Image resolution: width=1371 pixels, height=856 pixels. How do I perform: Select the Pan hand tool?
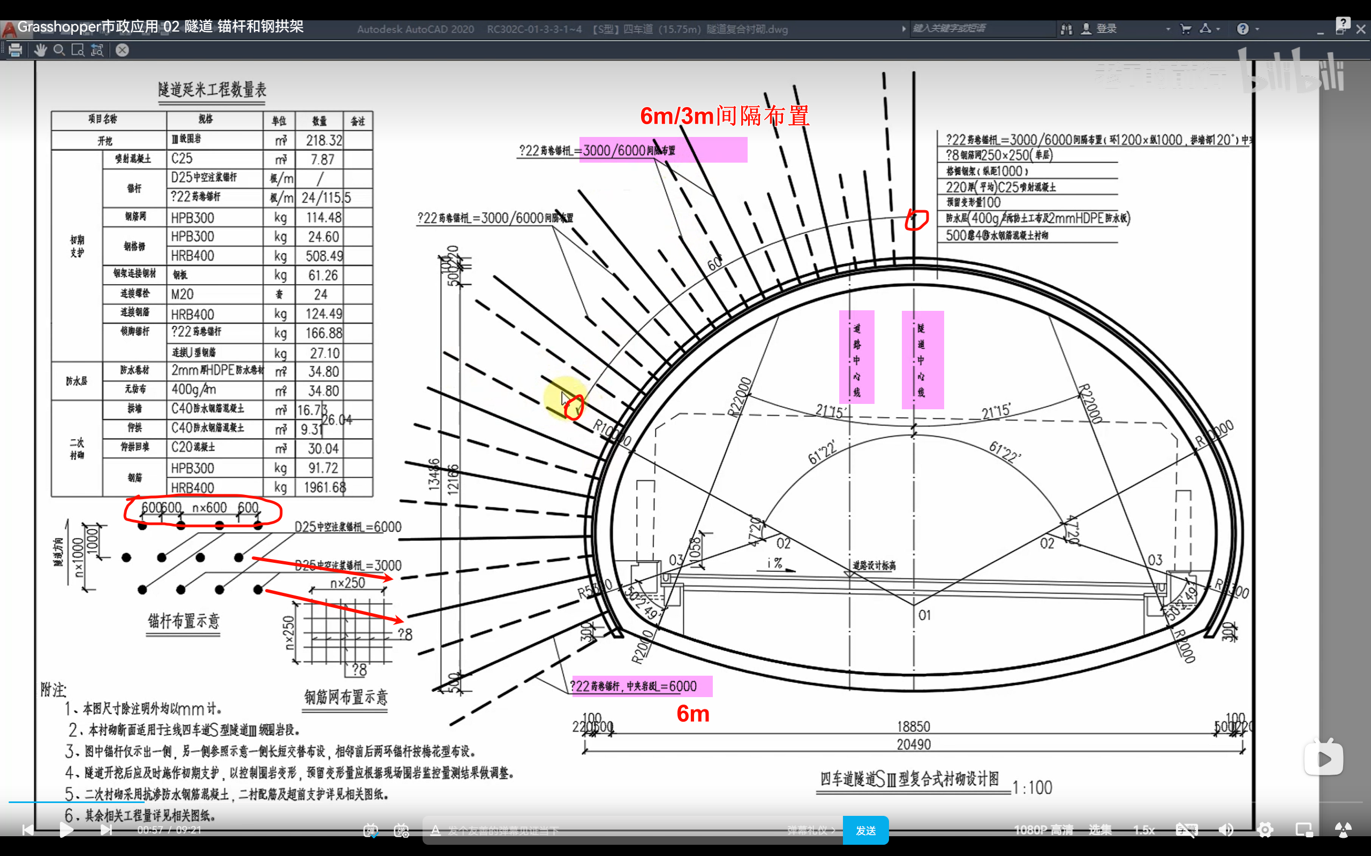40,50
